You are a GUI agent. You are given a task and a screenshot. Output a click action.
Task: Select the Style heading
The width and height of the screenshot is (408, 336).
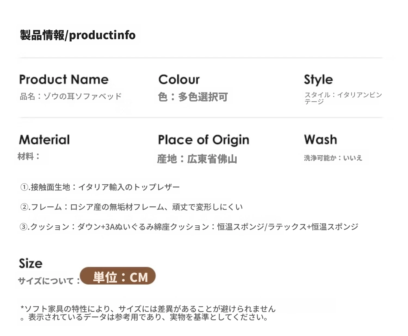[x=318, y=80]
